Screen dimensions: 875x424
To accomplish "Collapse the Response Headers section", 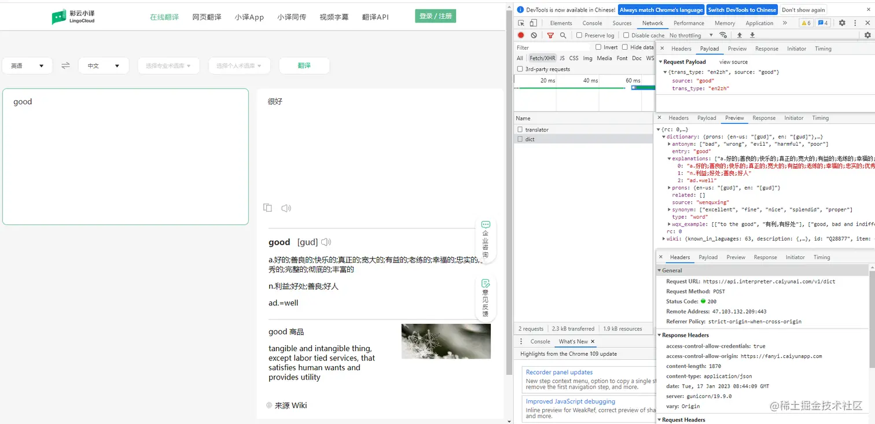I will click(659, 335).
